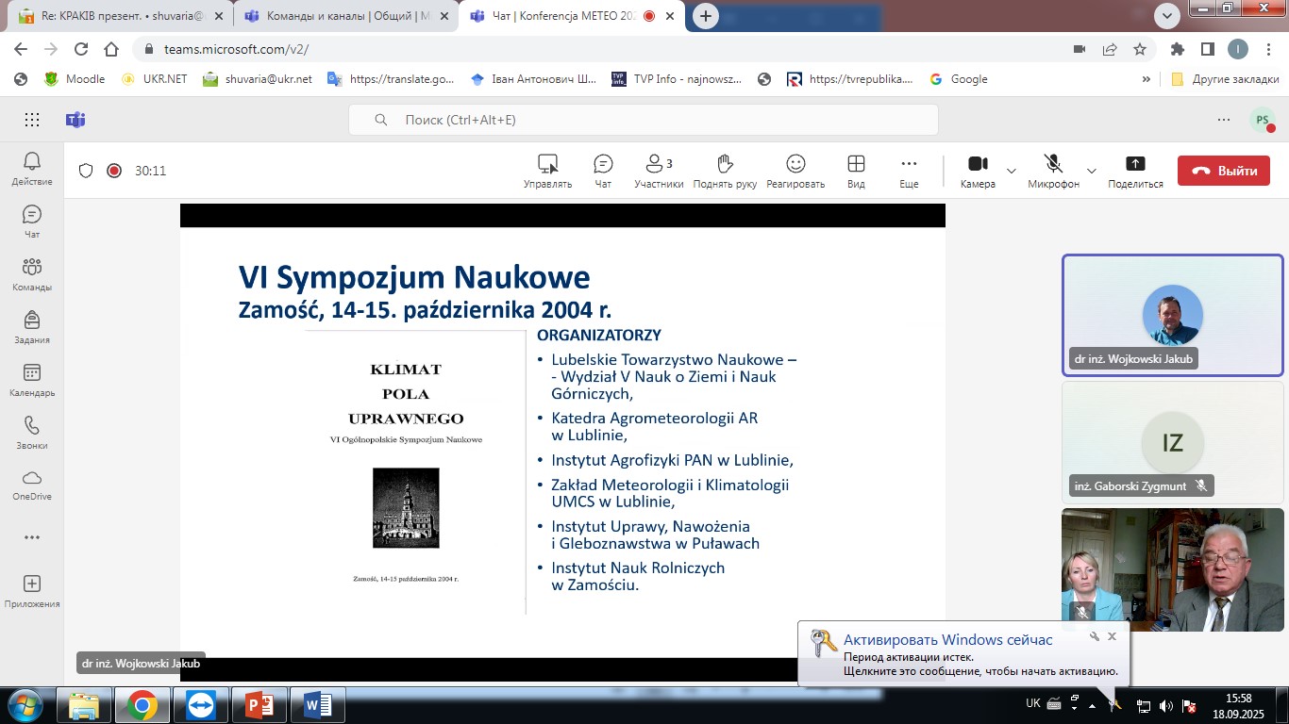This screenshot has width=1289, height=724.
Task: Open the meeting chat (Чат) panel
Action: click(603, 171)
